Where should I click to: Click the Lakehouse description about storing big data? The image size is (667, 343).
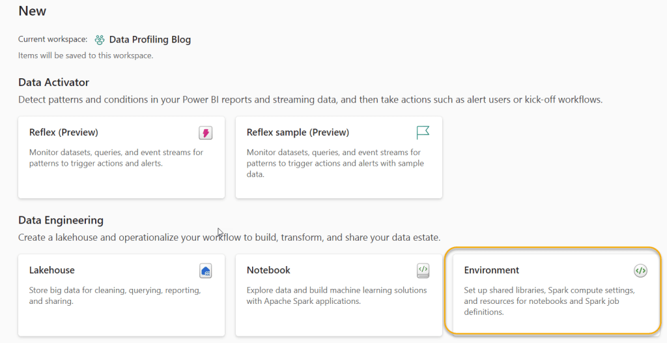[x=115, y=295]
